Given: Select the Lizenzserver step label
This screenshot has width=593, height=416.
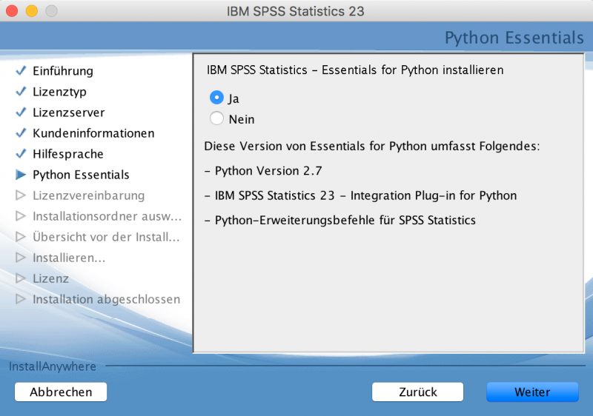Looking at the screenshot, I should pos(68,113).
